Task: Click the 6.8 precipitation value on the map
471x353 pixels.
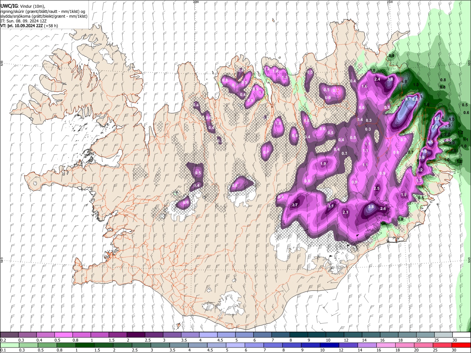Action: [415, 99]
